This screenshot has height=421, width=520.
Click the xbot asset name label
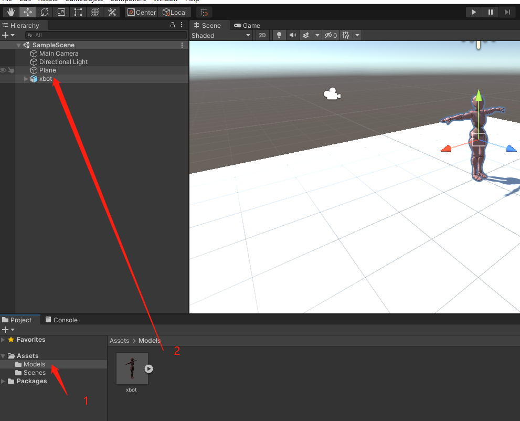131,390
